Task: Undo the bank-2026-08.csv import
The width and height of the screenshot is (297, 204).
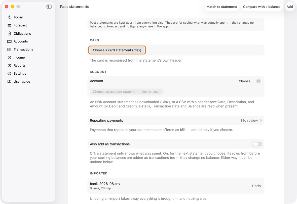Action: coord(256,186)
